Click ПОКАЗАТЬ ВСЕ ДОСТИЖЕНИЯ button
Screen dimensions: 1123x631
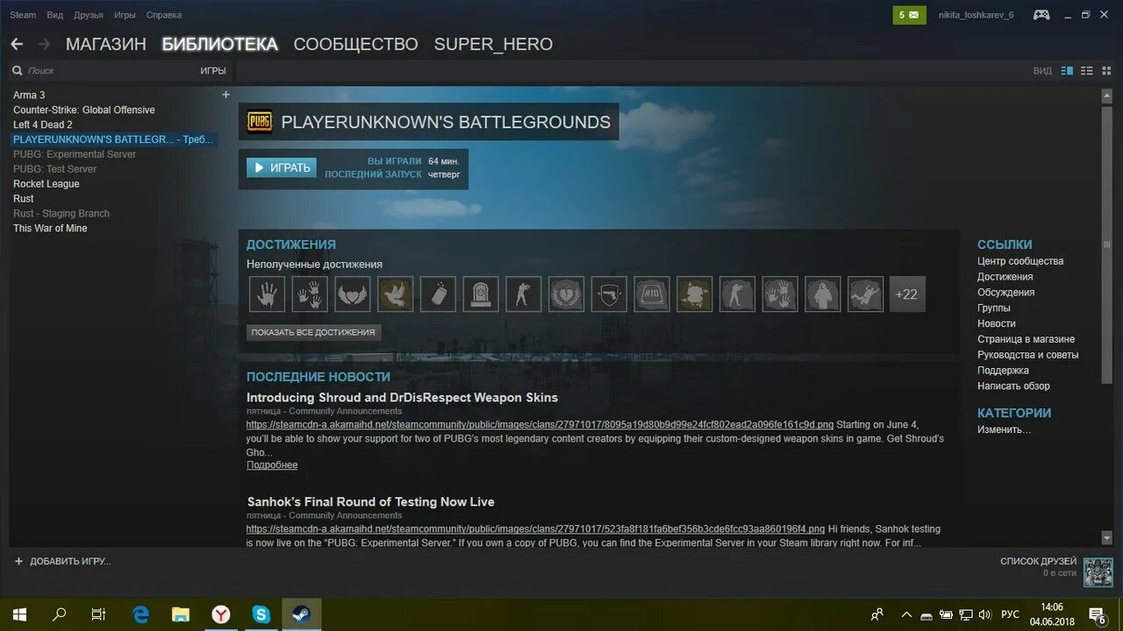313,332
